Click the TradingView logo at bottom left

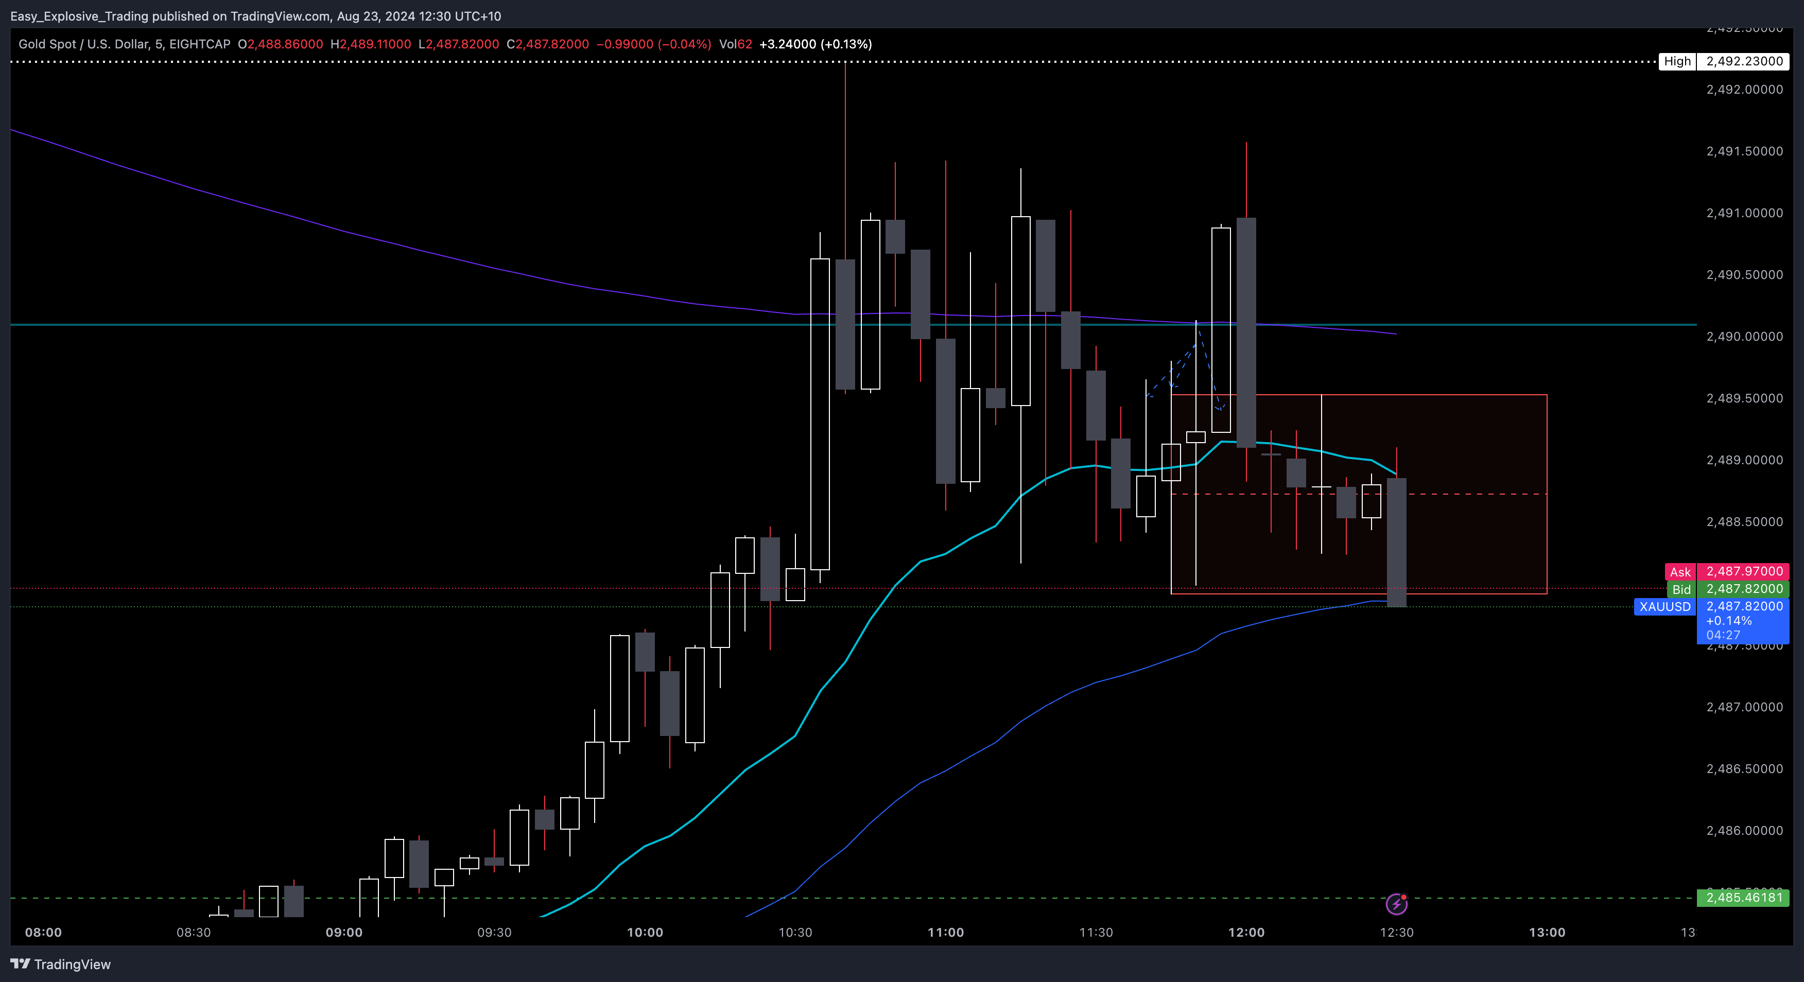pyautogui.click(x=60, y=964)
